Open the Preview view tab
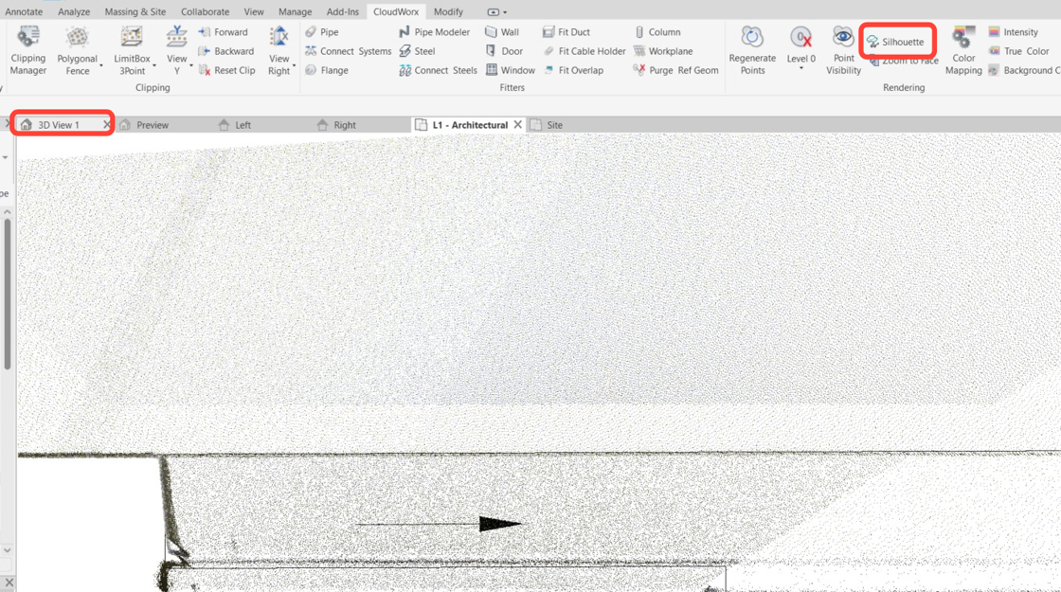The height and width of the screenshot is (592, 1061). 152,124
